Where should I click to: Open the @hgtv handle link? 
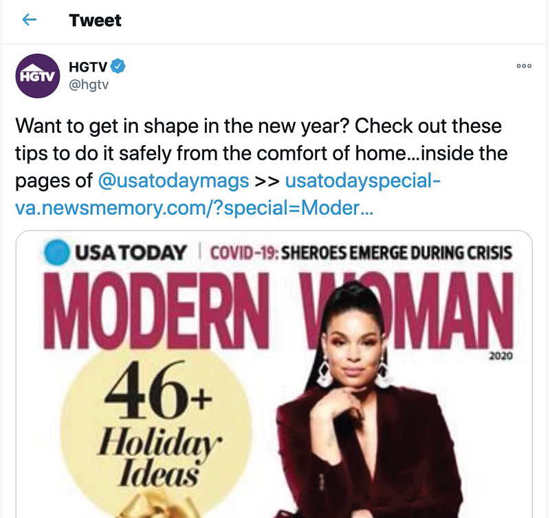tap(89, 85)
